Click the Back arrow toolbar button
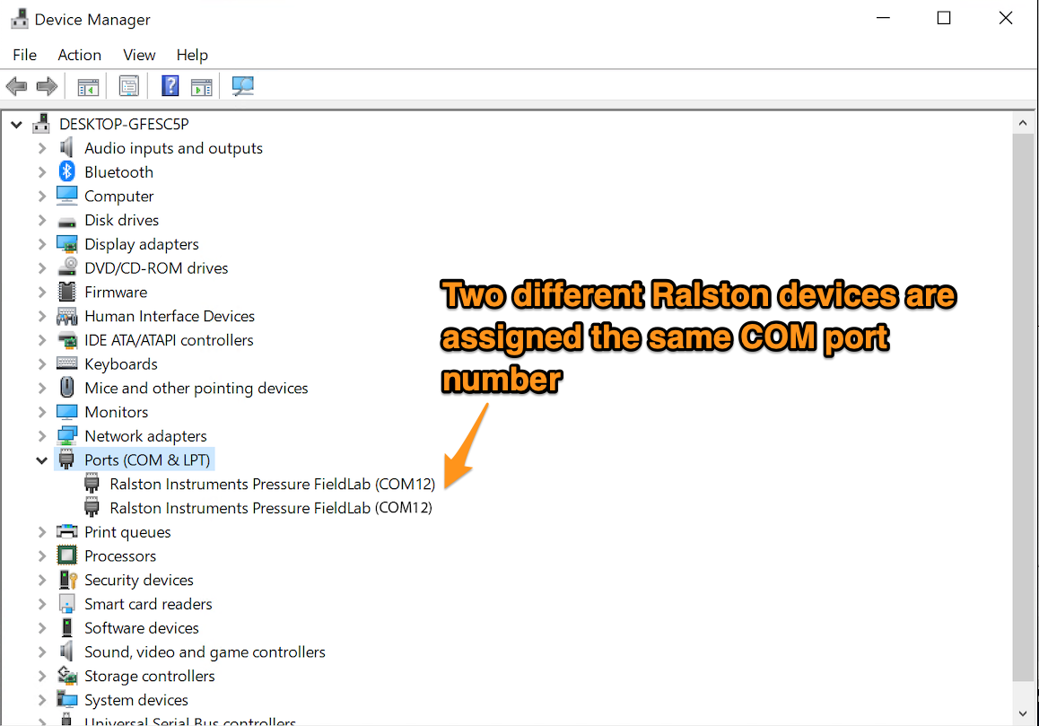The image size is (1039, 726). tap(16, 86)
